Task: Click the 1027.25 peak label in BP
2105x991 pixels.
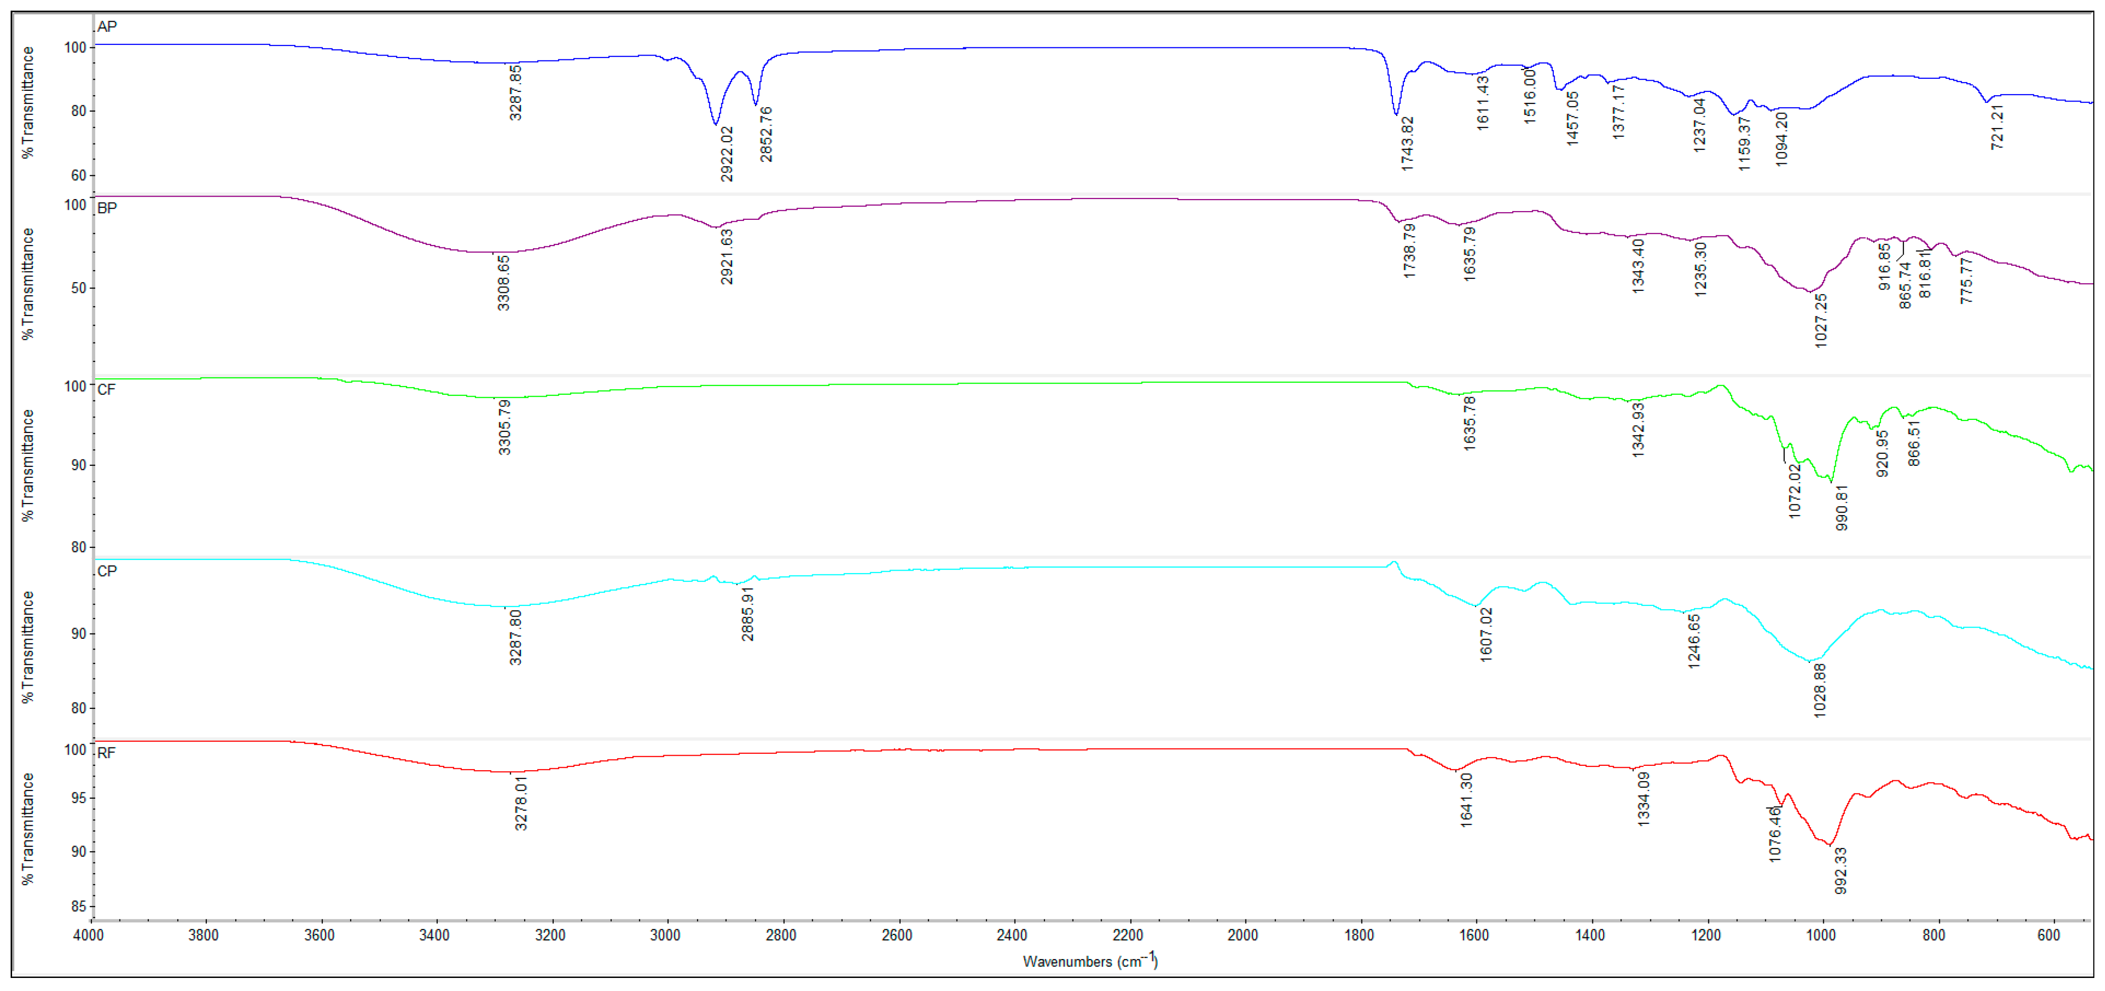Action: [x=1820, y=321]
